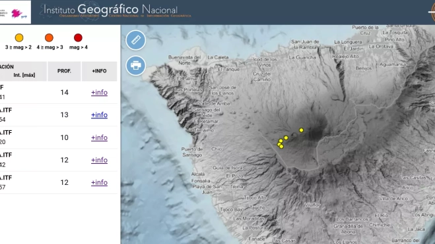Click the Chío map label
This screenshot has height=244, width=435.
tap(217, 149)
